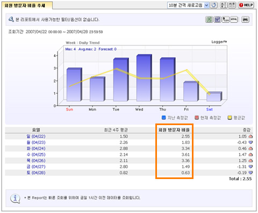258x213 pixels.
Task: Select the 회원 방문자 비율 추세 tab
Action: [27, 5]
